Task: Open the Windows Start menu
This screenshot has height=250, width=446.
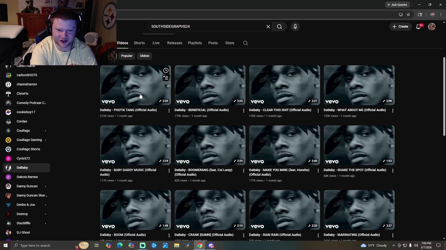Action: pos(6,245)
